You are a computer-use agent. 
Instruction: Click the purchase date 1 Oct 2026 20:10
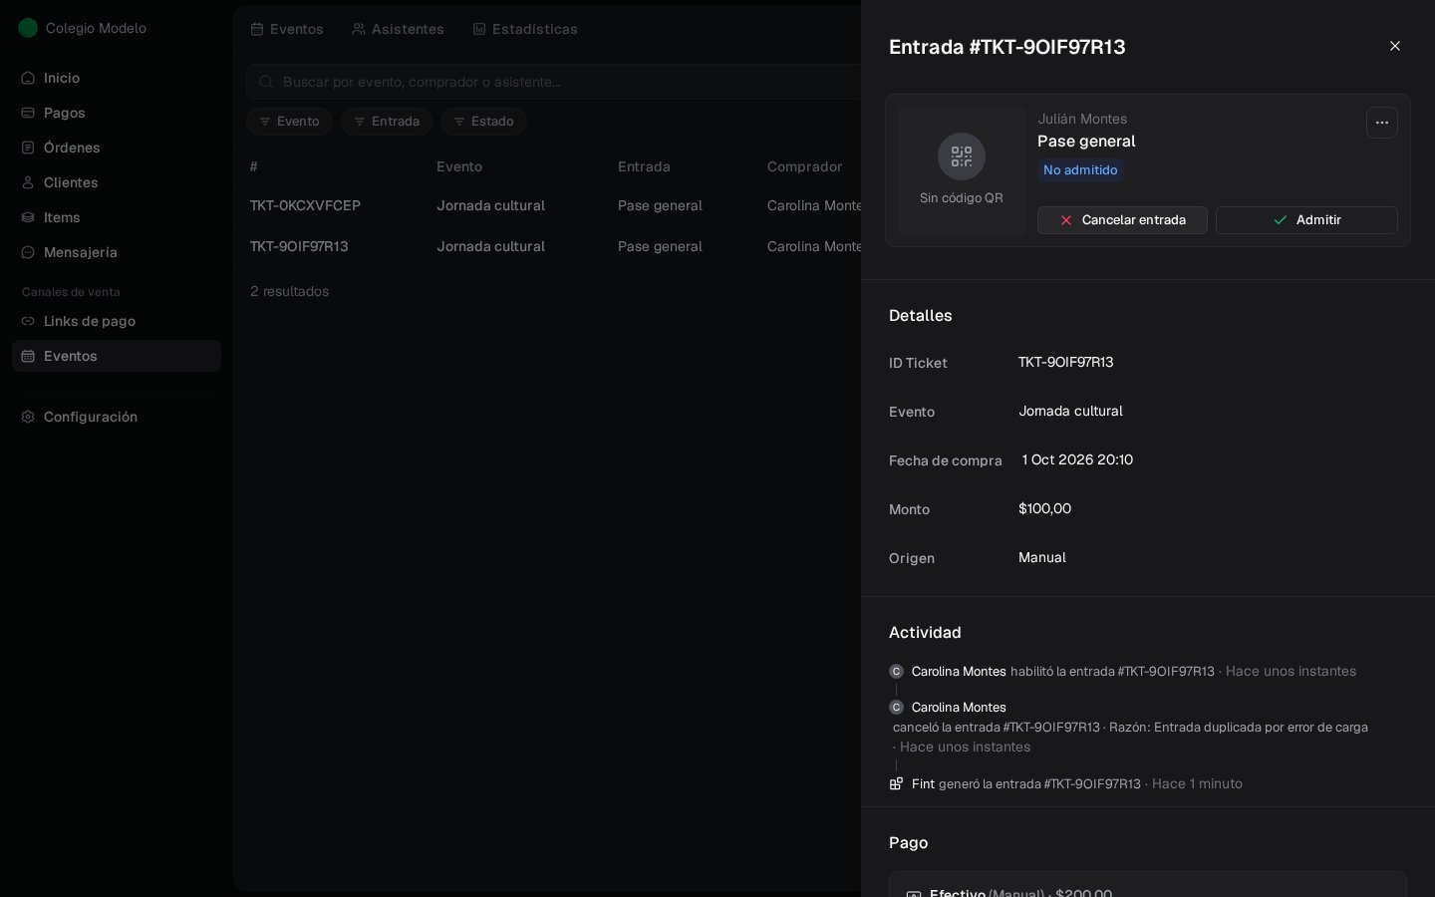click(1077, 459)
